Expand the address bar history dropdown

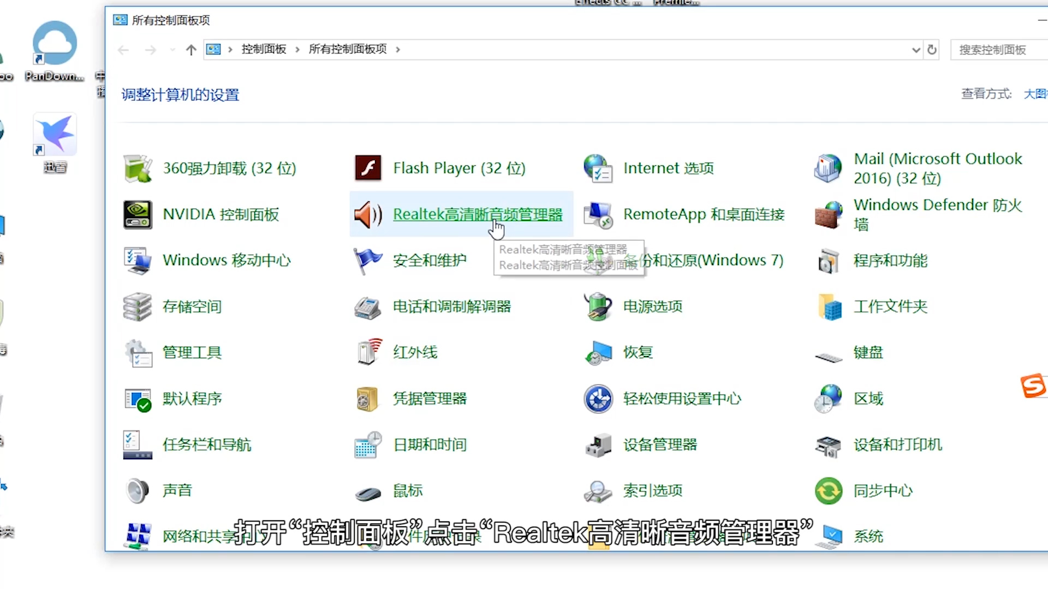pyautogui.click(x=916, y=50)
